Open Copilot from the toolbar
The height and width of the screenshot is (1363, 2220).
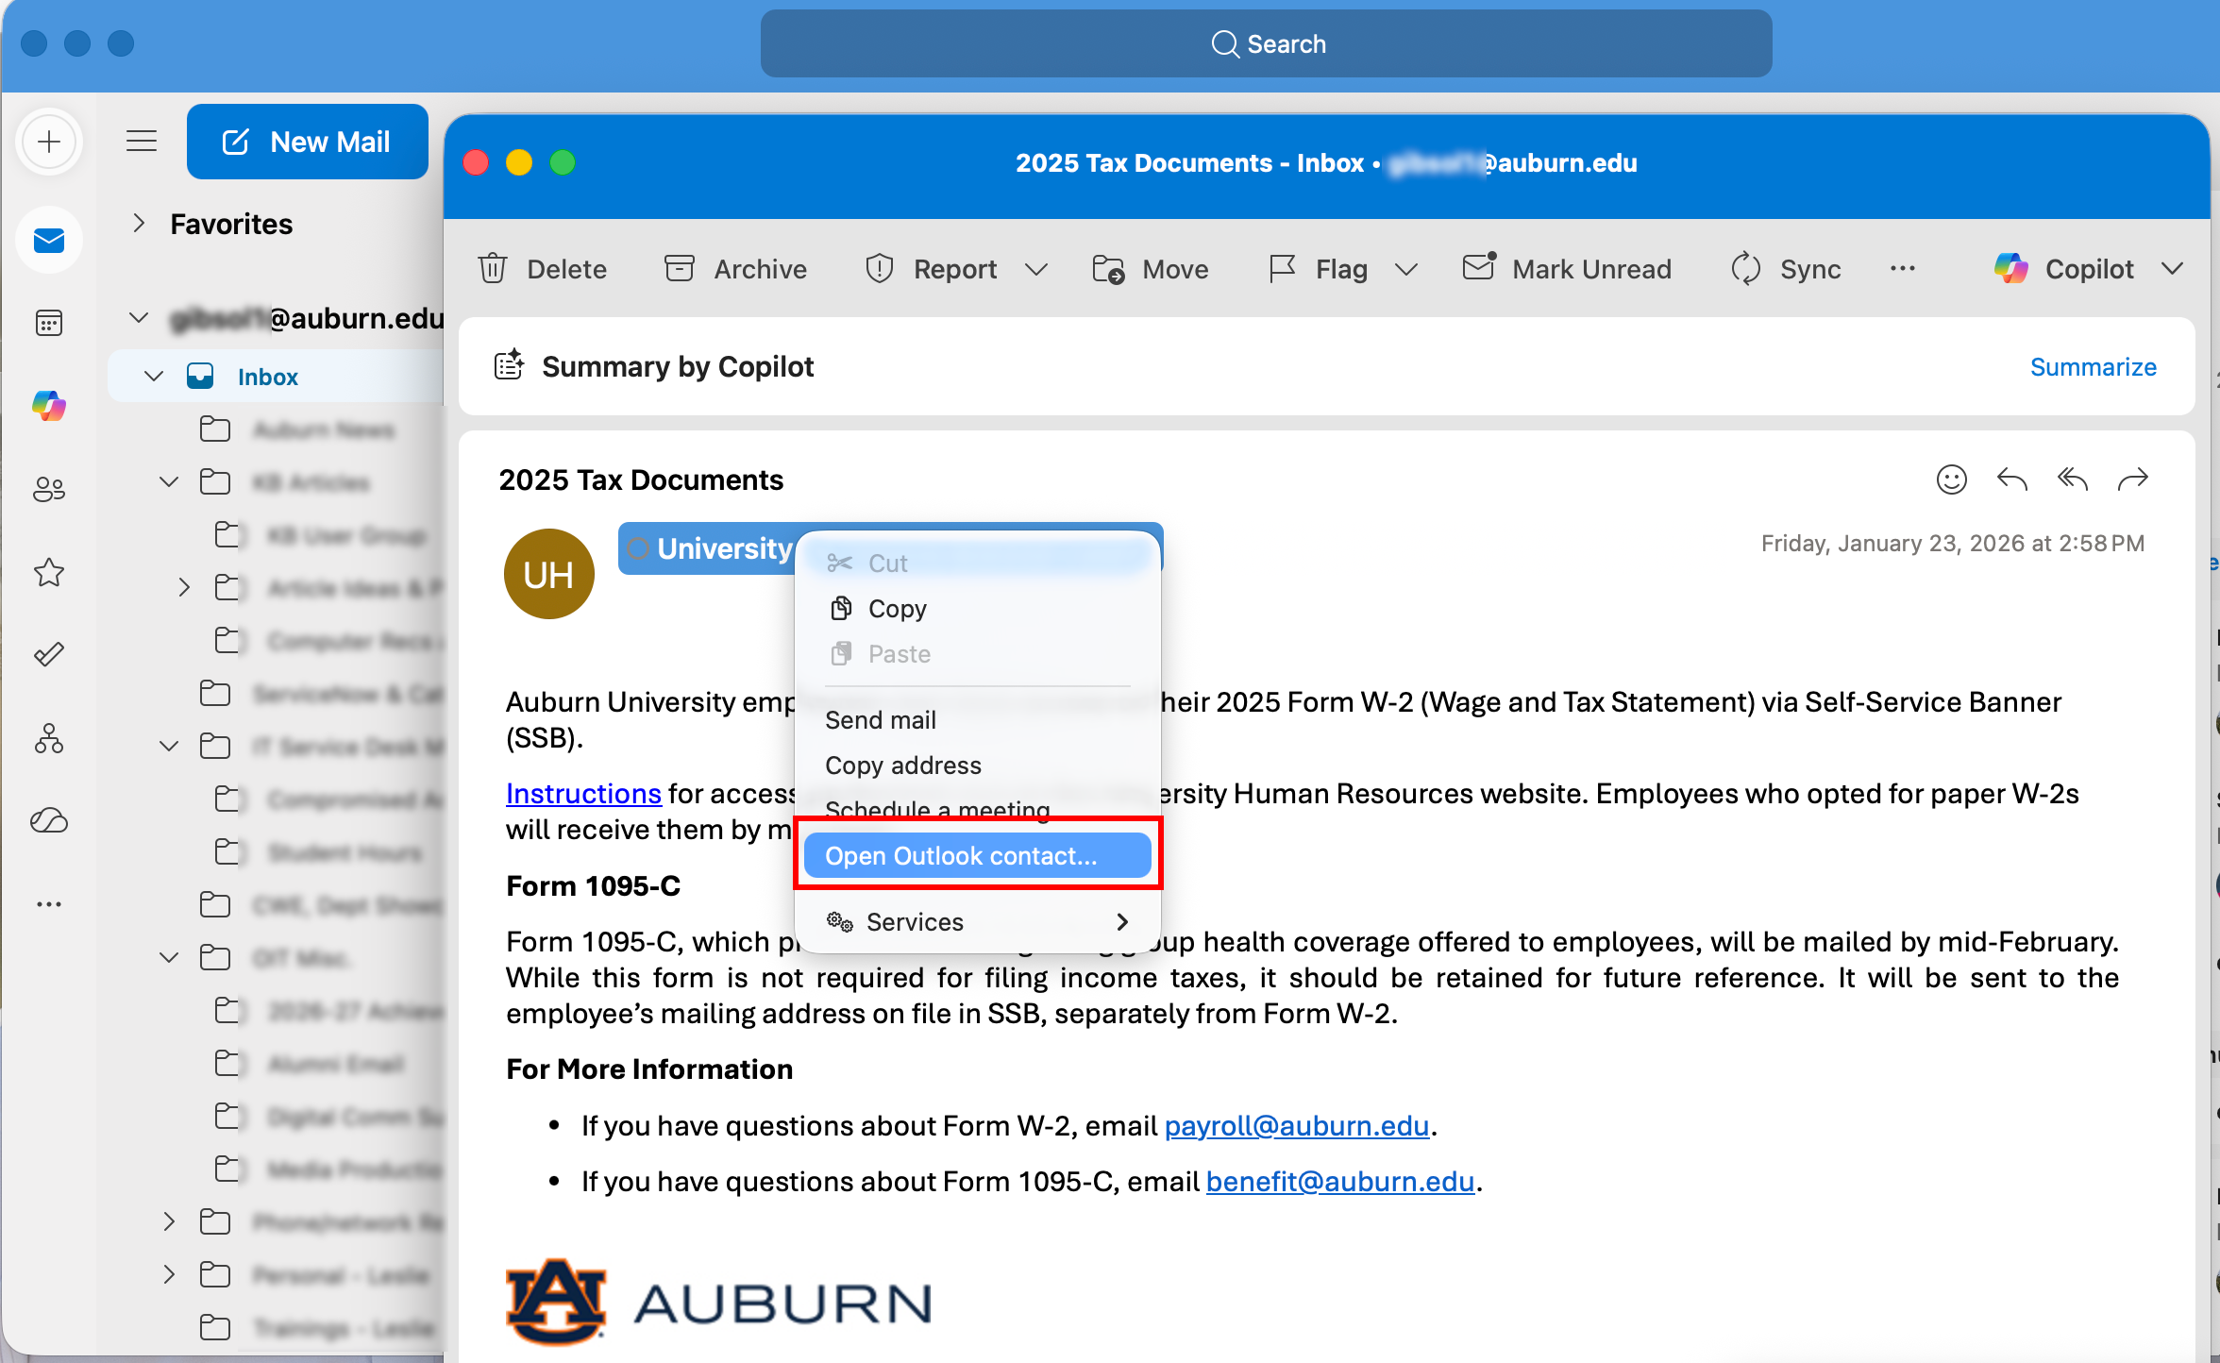tap(2067, 269)
